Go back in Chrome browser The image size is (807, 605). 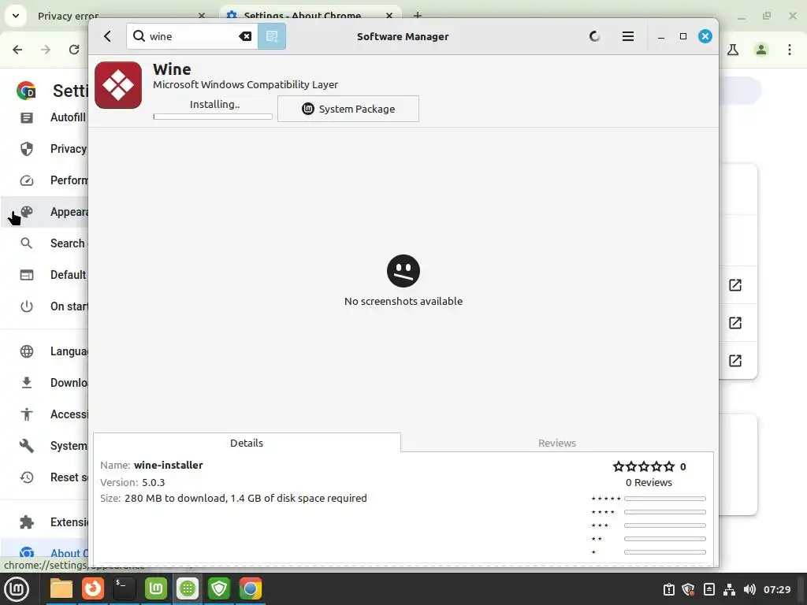coord(17,50)
